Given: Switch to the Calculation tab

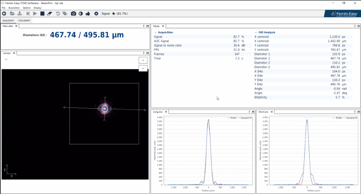Looking at the screenshot, I should [x=24, y=20].
